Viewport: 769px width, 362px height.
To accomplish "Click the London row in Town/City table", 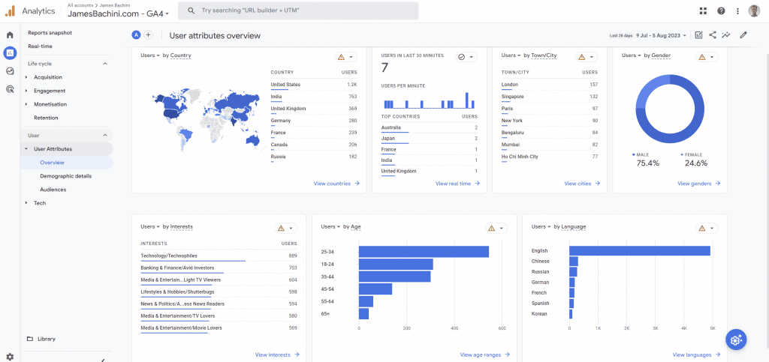I will click(550, 85).
